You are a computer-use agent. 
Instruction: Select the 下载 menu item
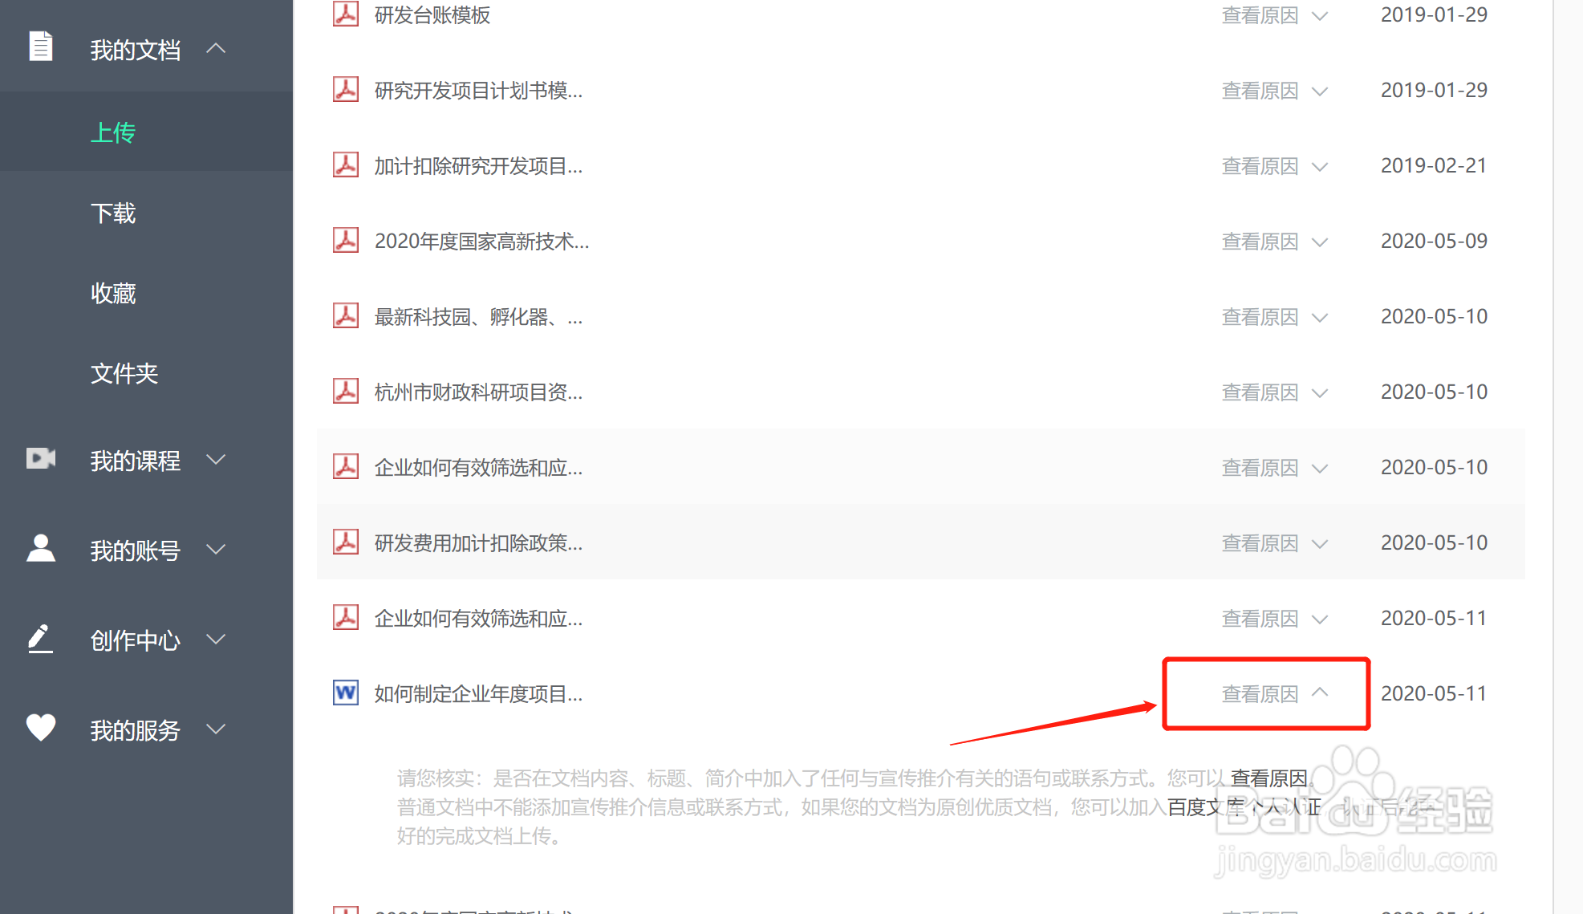pos(113,213)
